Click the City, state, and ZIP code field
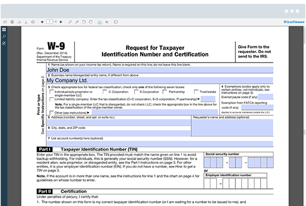The height and width of the screenshot is (206, 306). pos(119,133)
